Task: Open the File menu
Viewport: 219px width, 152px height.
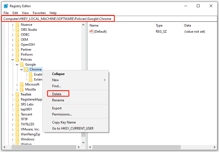Action: tap(6, 13)
